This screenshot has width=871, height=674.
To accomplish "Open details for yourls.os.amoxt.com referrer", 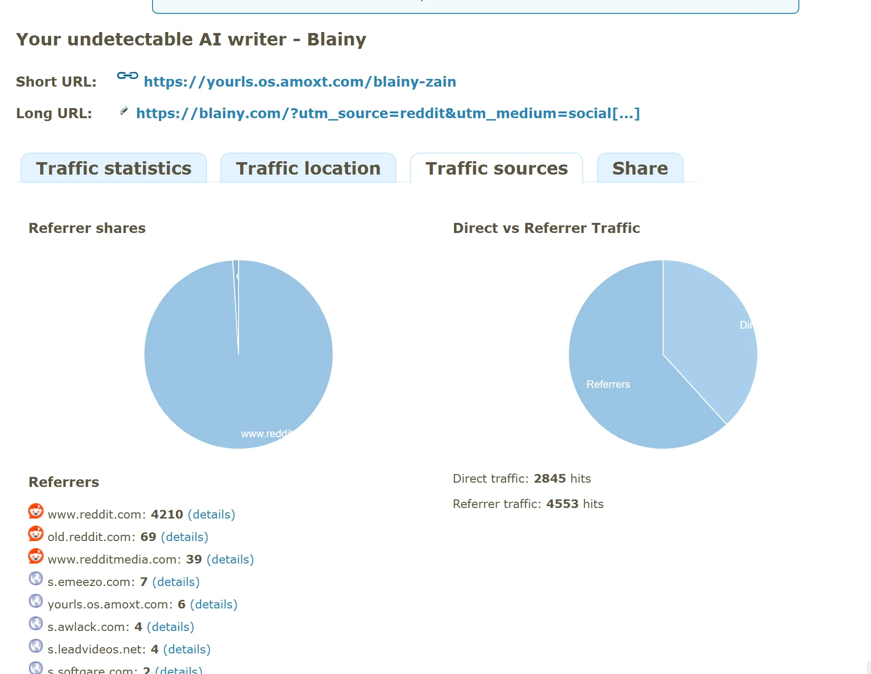I will pos(214,604).
